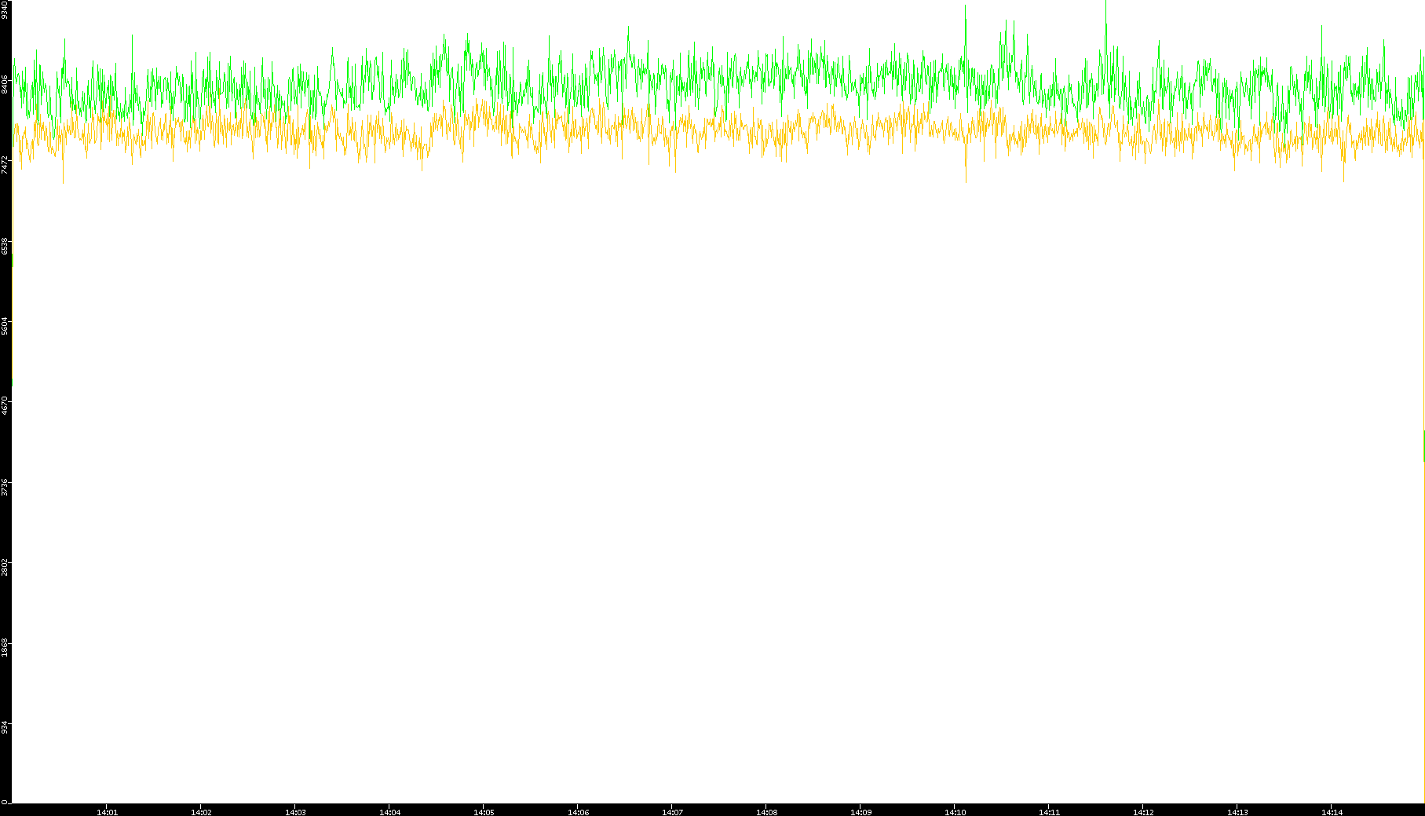Pick the 6538 value axis label
The width and height of the screenshot is (1425, 816).
5,245
